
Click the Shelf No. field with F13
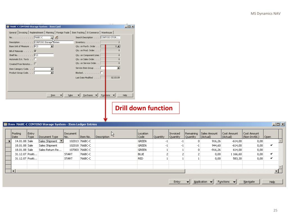(x=44, y=55)
